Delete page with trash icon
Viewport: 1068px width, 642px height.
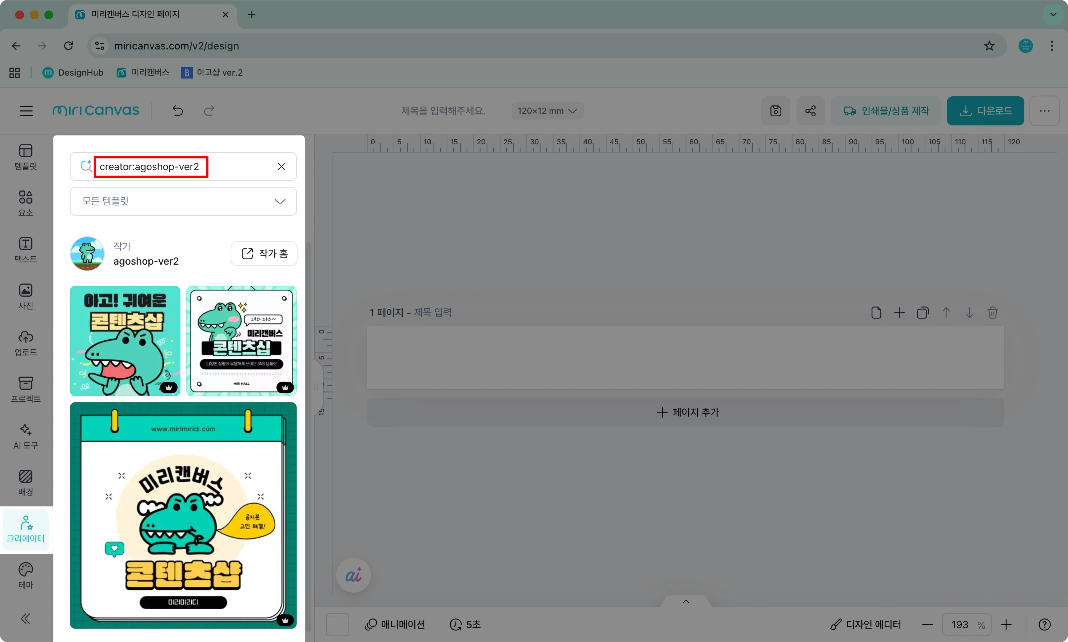pyautogui.click(x=992, y=312)
